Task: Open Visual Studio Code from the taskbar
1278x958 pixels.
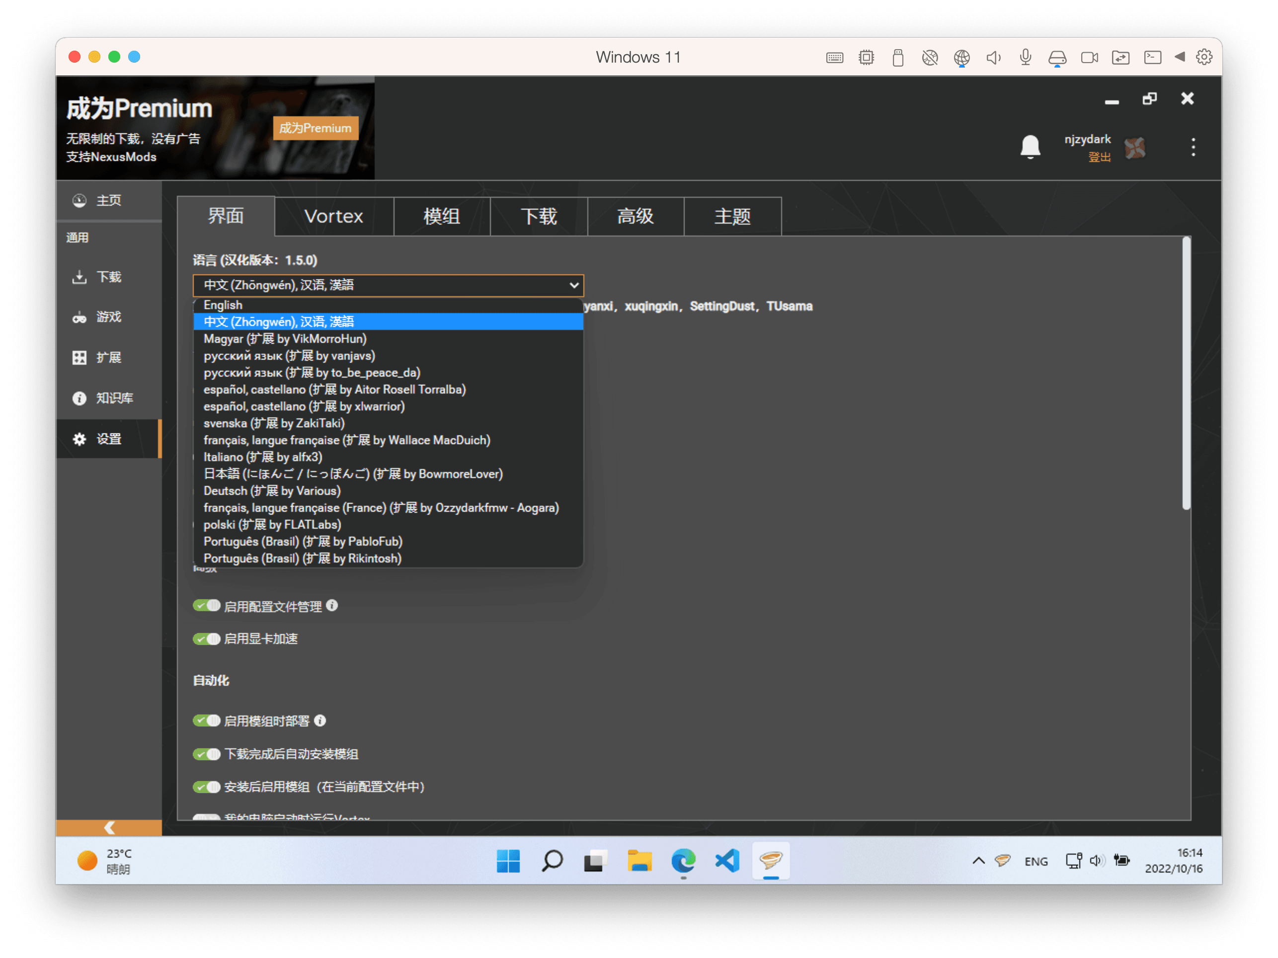Action: coord(727,861)
